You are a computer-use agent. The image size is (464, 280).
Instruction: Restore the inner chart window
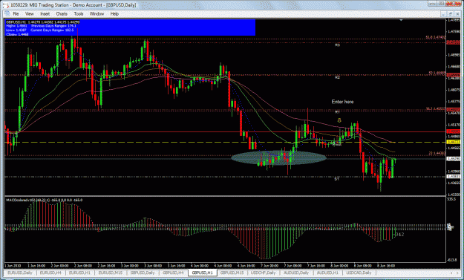point(450,14)
